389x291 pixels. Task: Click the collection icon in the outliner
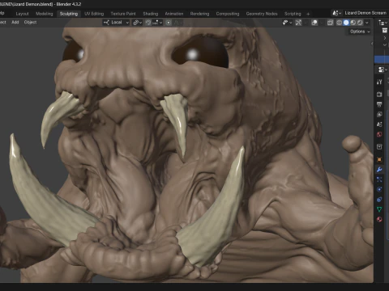click(385, 31)
